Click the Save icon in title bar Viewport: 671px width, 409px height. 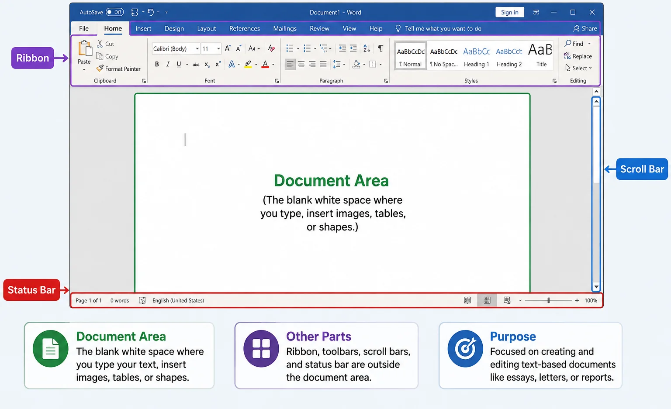coord(135,12)
